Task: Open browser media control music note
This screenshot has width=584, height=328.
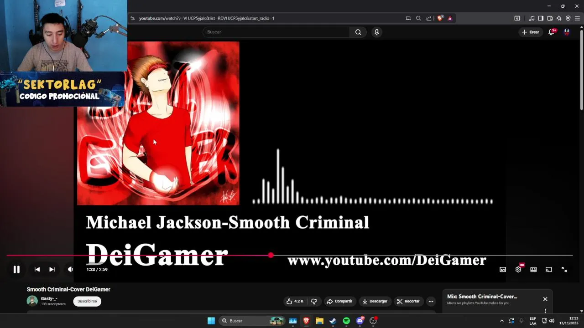Action: pyautogui.click(x=532, y=18)
